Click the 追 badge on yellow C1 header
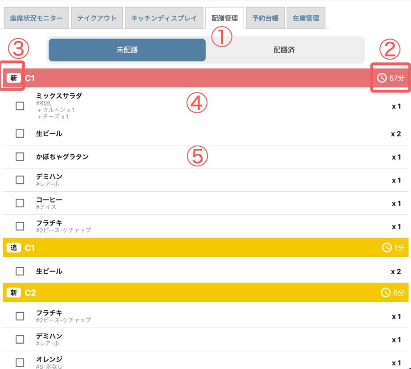The width and height of the screenshot is (411, 369). pos(14,248)
